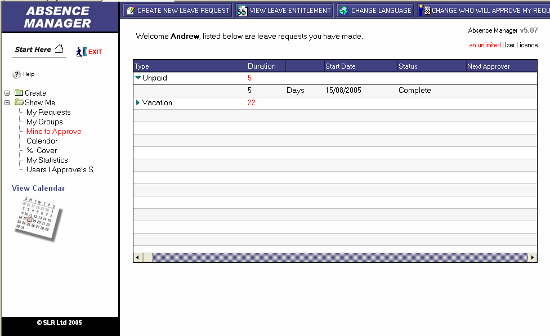Click the red Unpaid total 5
This screenshot has height=336, width=550.
(249, 78)
